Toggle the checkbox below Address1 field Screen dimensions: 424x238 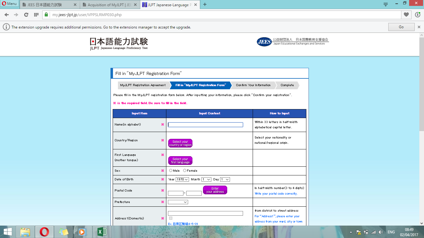coord(171,218)
